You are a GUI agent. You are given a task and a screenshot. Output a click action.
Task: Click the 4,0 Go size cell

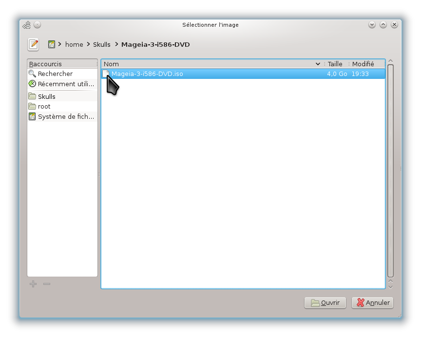(x=337, y=74)
